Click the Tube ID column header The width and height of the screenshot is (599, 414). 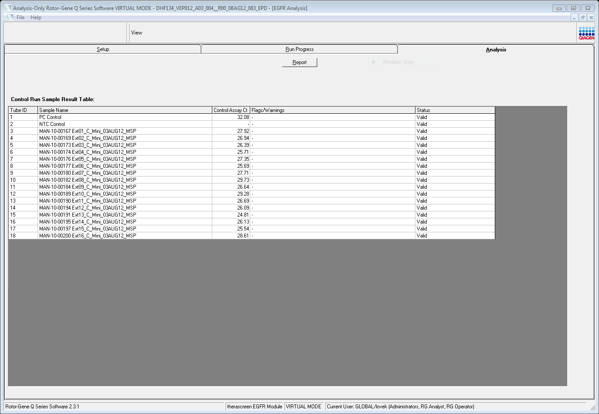pyautogui.click(x=23, y=110)
